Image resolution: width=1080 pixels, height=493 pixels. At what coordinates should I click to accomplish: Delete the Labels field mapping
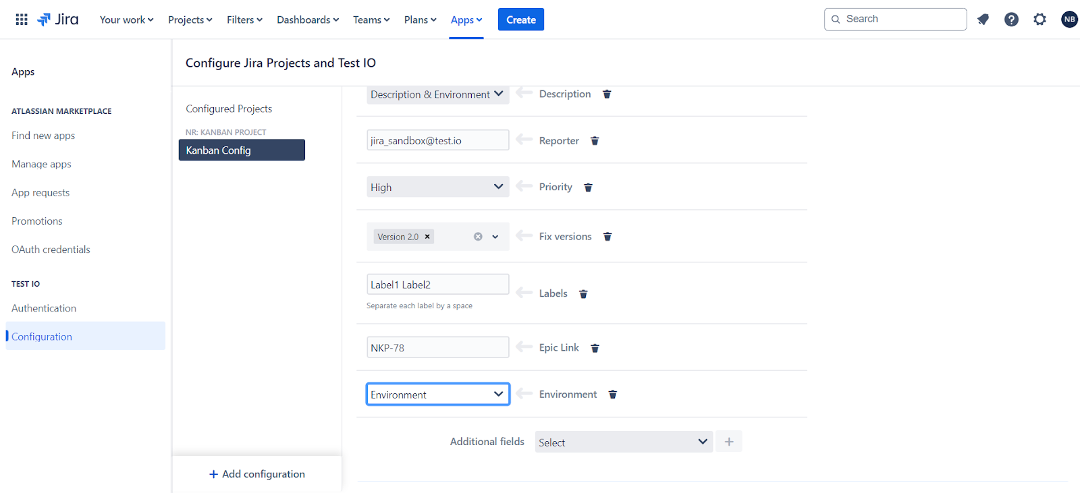(583, 294)
